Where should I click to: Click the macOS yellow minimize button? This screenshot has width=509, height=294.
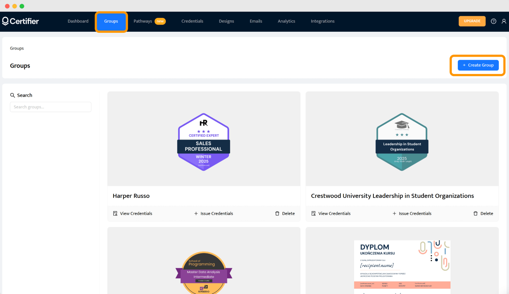pyautogui.click(x=15, y=6)
